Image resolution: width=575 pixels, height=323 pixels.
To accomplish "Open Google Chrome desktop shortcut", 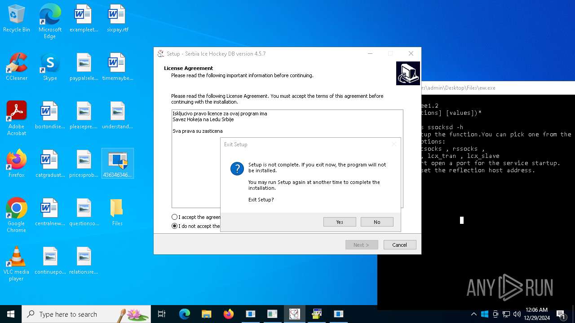I will 17,215.
